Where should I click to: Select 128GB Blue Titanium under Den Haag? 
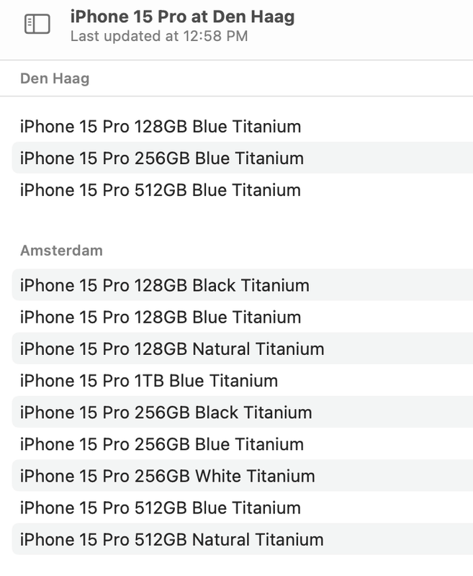pyautogui.click(x=161, y=127)
